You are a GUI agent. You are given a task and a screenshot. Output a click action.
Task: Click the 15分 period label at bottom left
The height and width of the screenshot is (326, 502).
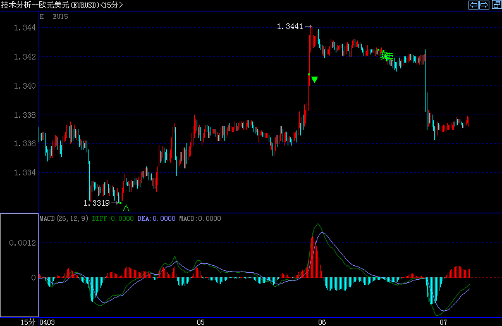(x=28, y=322)
